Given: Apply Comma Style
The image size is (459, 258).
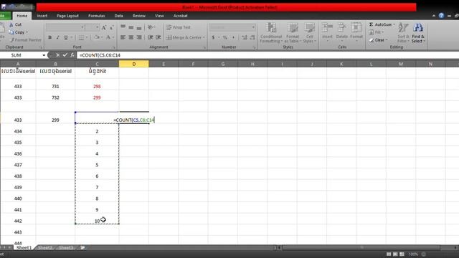Looking at the screenshot, I should pyautogui.click(x=233, y=37).
